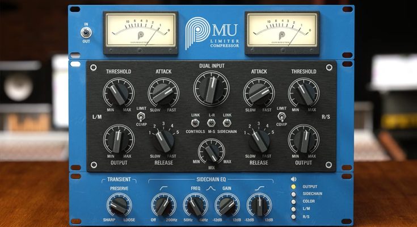Toggle the LINK CONTROLS switch
417x227 pixels.
click(x=195, y=123)
